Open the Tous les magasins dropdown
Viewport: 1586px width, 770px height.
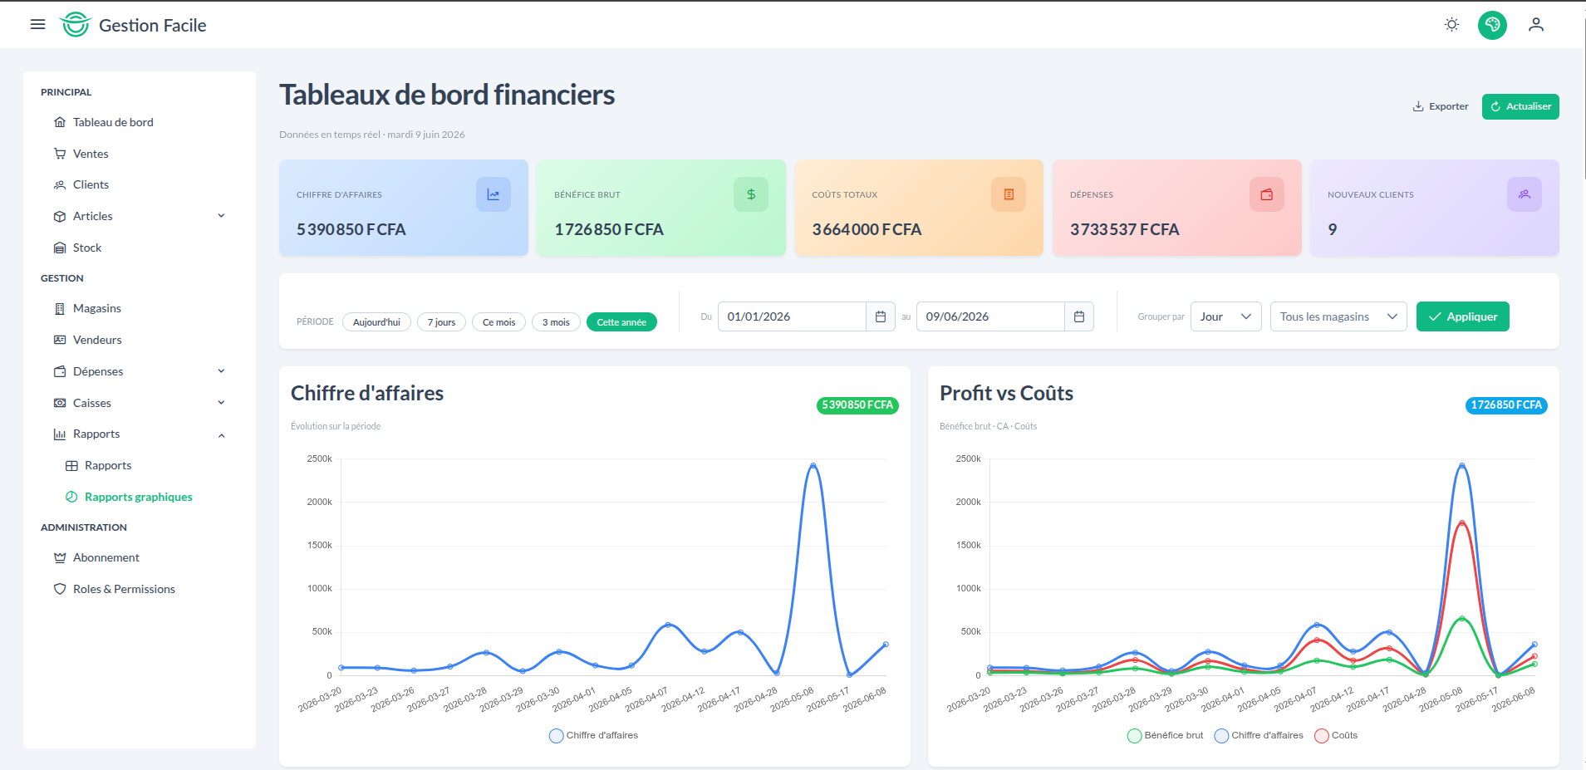[x=1338, y=316]
